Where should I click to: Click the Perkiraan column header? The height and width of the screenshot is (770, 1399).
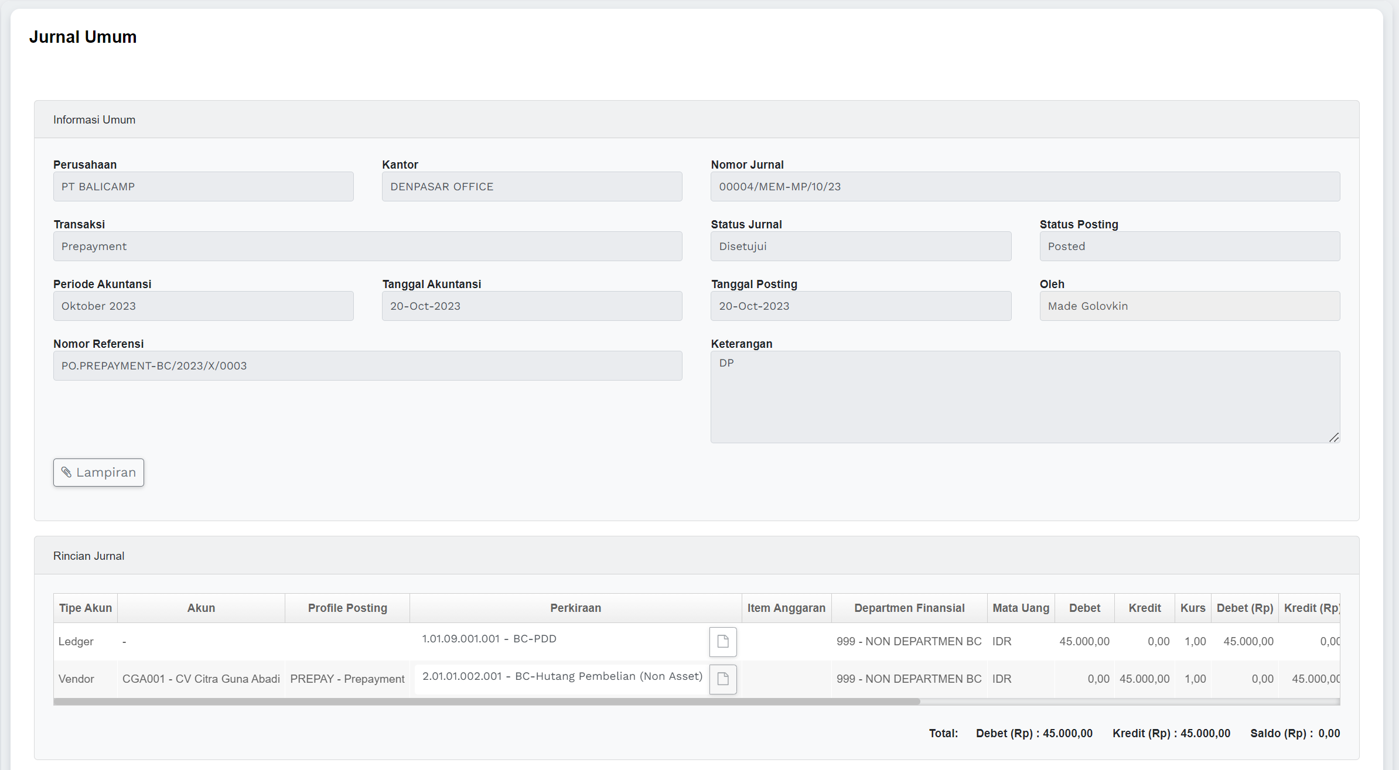[x=575, y=608]
